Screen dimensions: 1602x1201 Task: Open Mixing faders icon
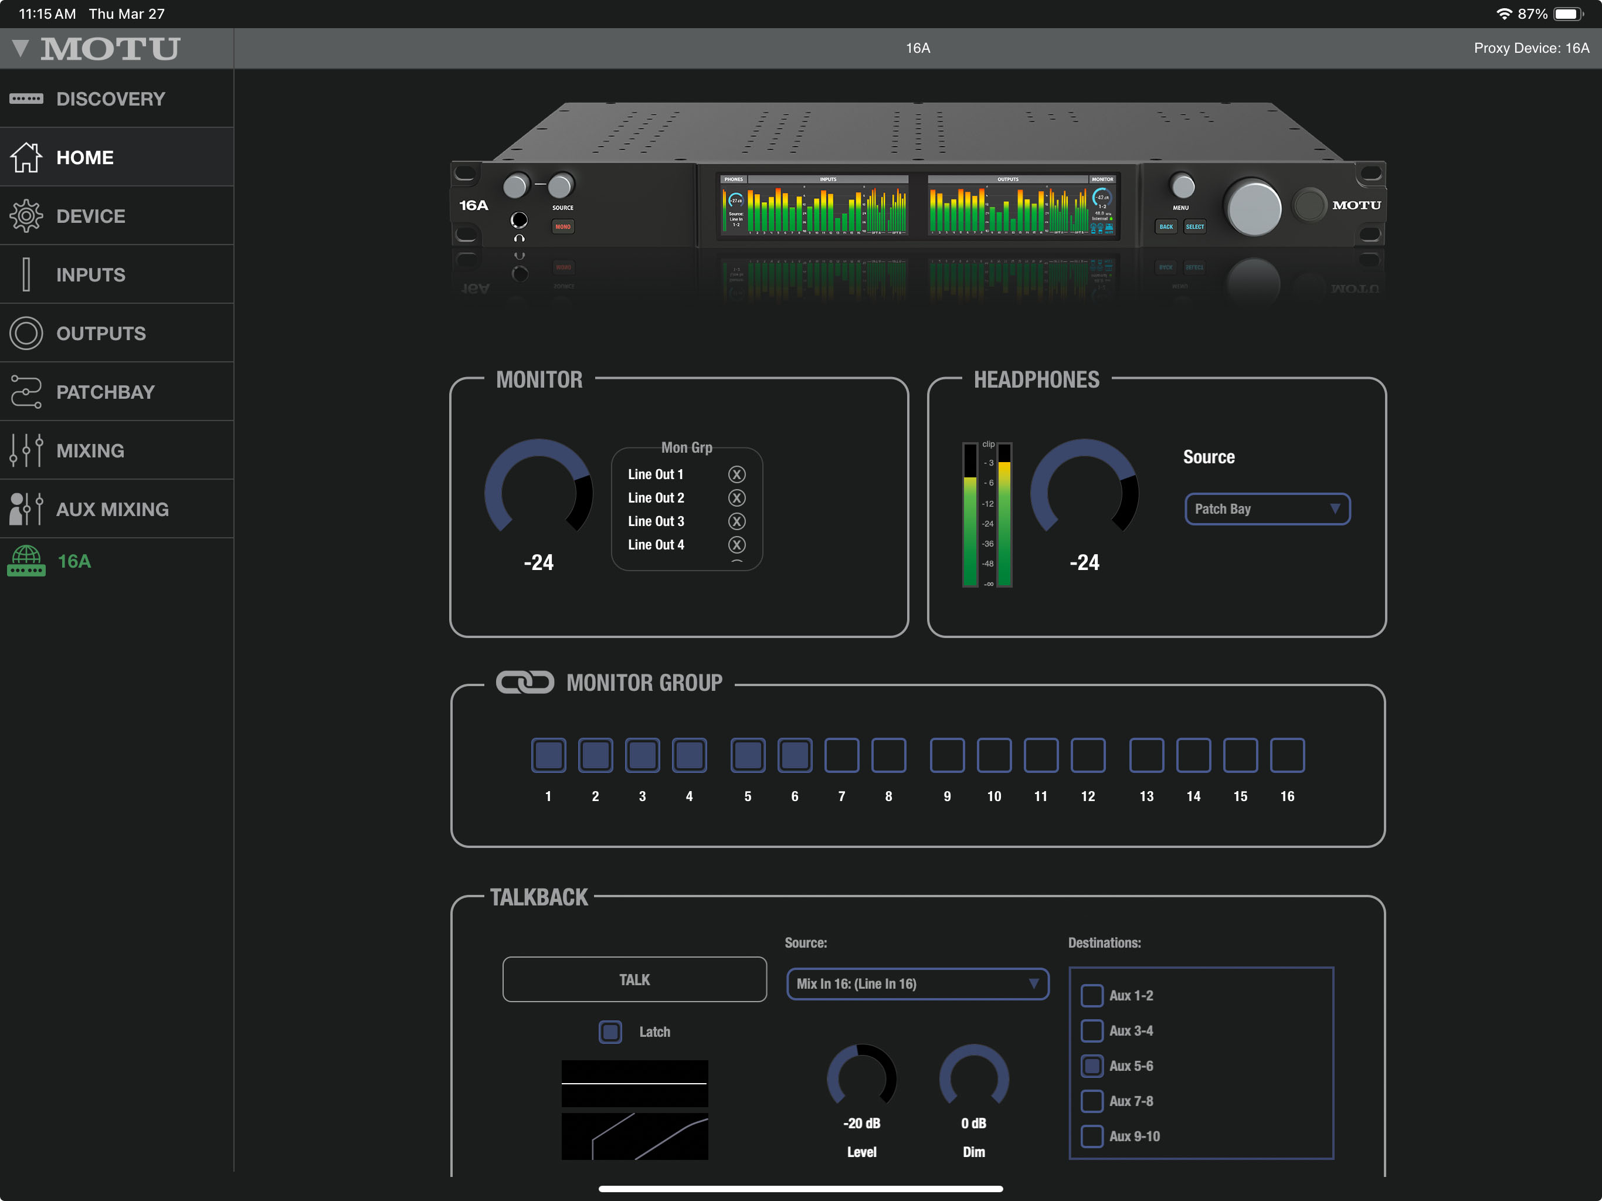26,450
